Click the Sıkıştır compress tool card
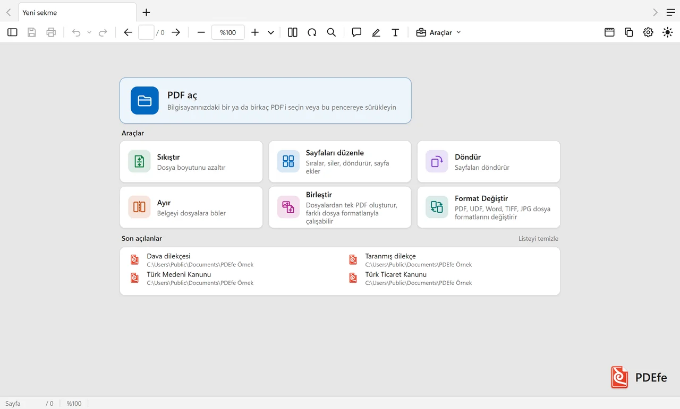The image size is (680, 409). click(191, 161)
